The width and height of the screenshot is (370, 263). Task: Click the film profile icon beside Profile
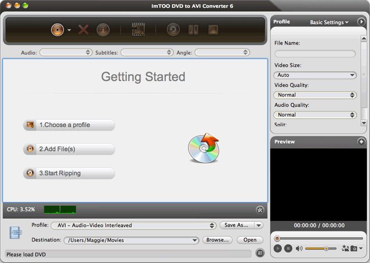[x=16, y=232]
